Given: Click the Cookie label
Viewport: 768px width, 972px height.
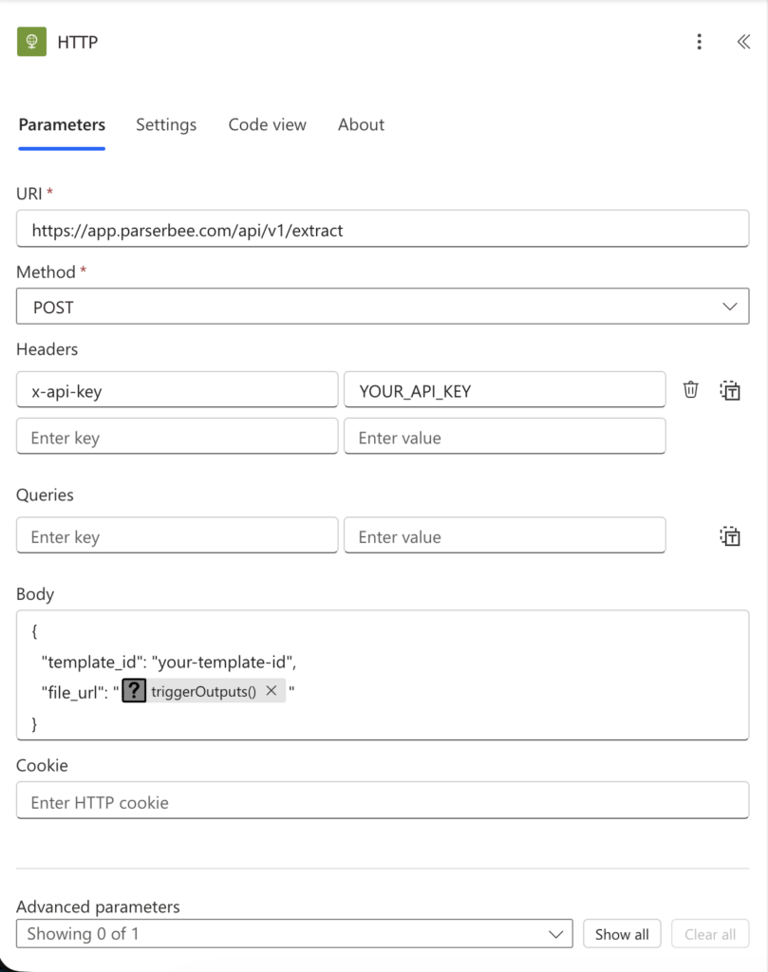Looking at the screenshot, I should click(x=42, y=765).
